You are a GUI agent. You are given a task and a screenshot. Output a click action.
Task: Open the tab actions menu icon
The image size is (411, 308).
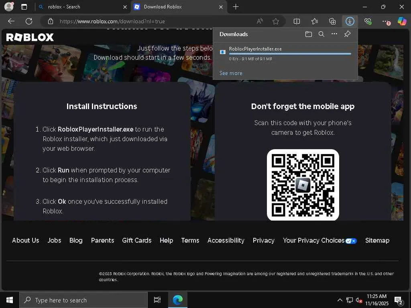24,7
